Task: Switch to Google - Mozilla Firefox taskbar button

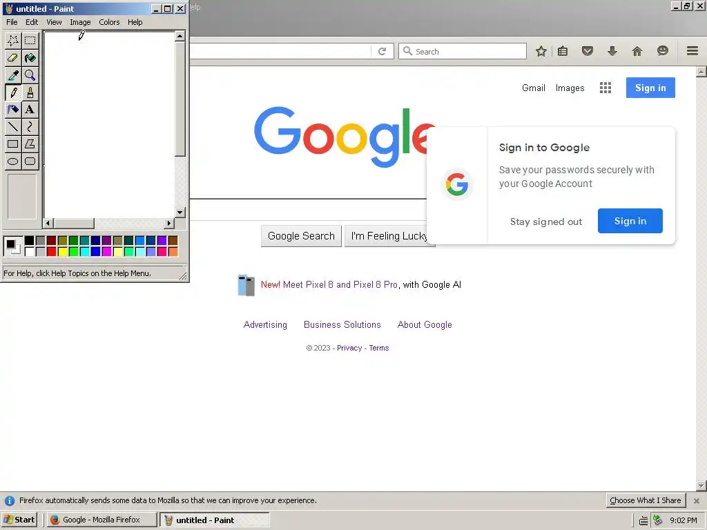Action: point(102,520)
